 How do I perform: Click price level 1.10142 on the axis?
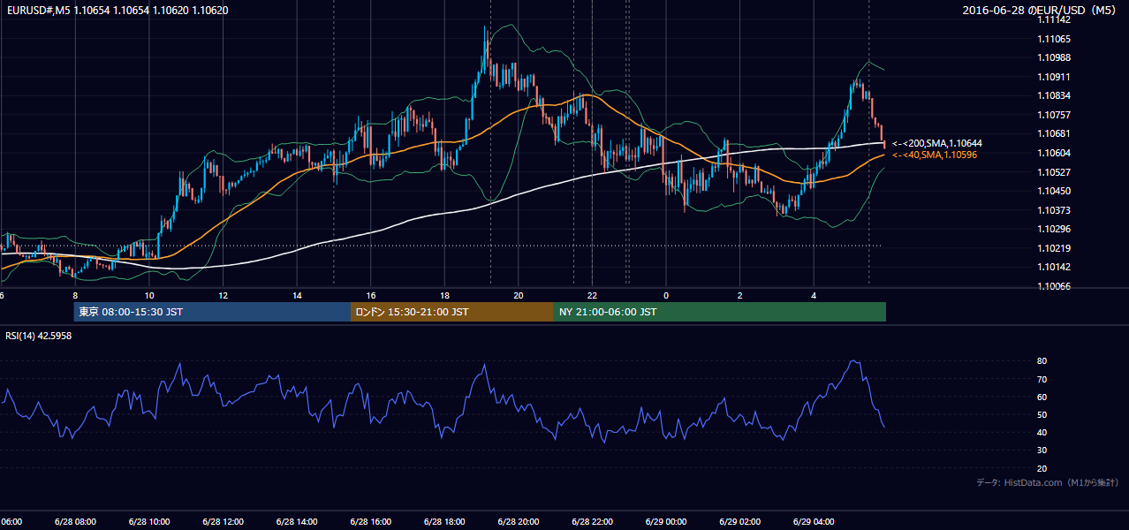pyautogui.click(x=1055, y=267)
